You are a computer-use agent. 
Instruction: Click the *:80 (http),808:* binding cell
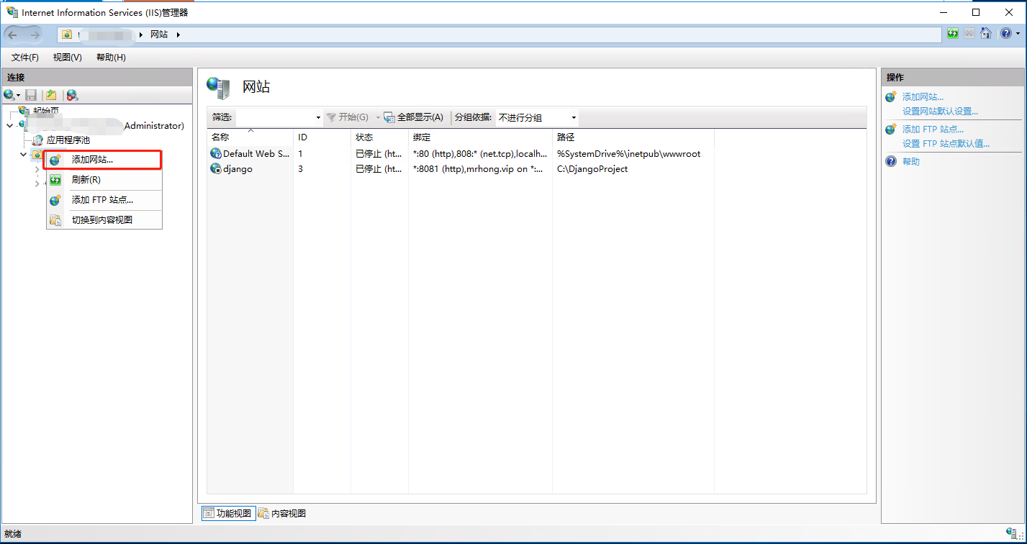pos(480,153)
